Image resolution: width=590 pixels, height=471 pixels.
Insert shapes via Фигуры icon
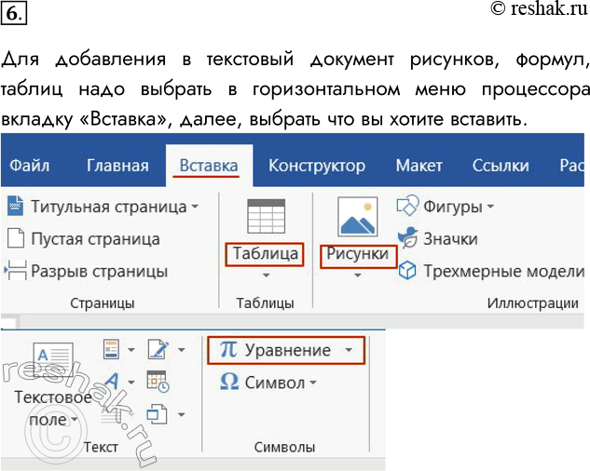pyautogui.click(x=407, y=206)
